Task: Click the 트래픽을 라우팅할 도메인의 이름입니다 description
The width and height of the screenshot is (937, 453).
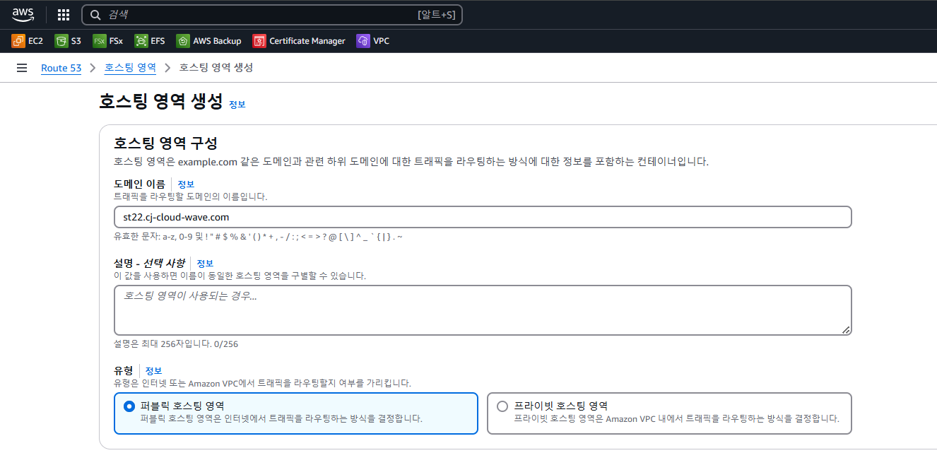Action: point(191,196)
